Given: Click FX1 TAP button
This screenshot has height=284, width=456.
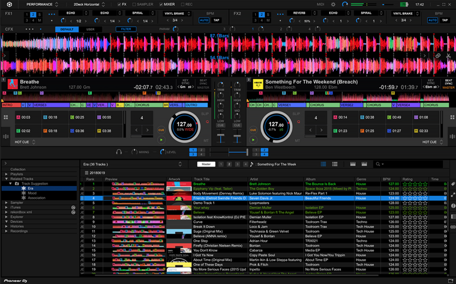Looking at the screenshot, I should point(216,20).
